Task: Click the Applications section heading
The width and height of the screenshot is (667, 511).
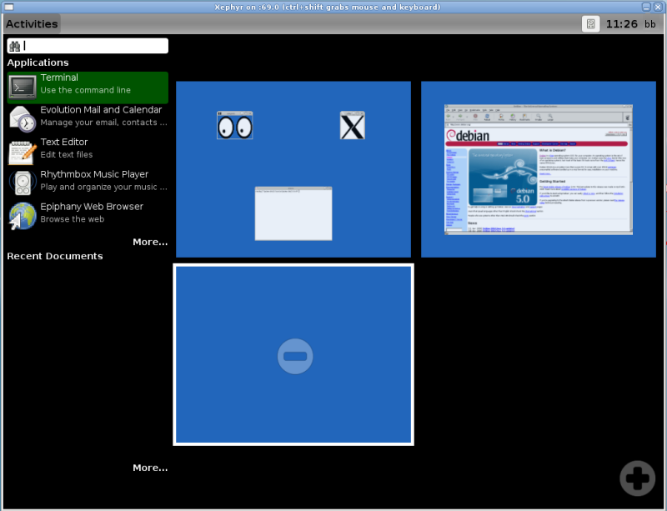Action: coord(38,62)
